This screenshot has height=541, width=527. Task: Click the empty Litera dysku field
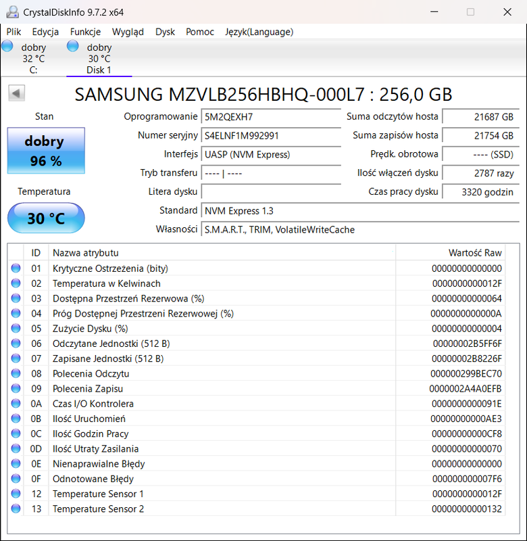271,192
